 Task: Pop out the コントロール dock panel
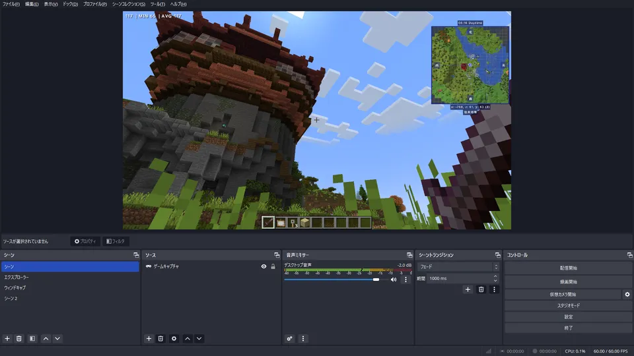click(x=628, y=255)
